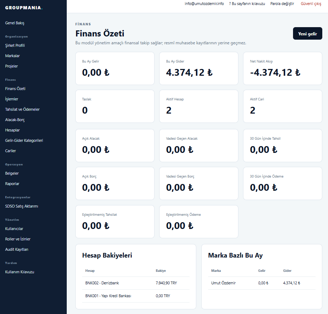This screenshot has width=328, height=314.
Task: Go to Cariler page
Action: pyautogui.click(x=10, y=151)
